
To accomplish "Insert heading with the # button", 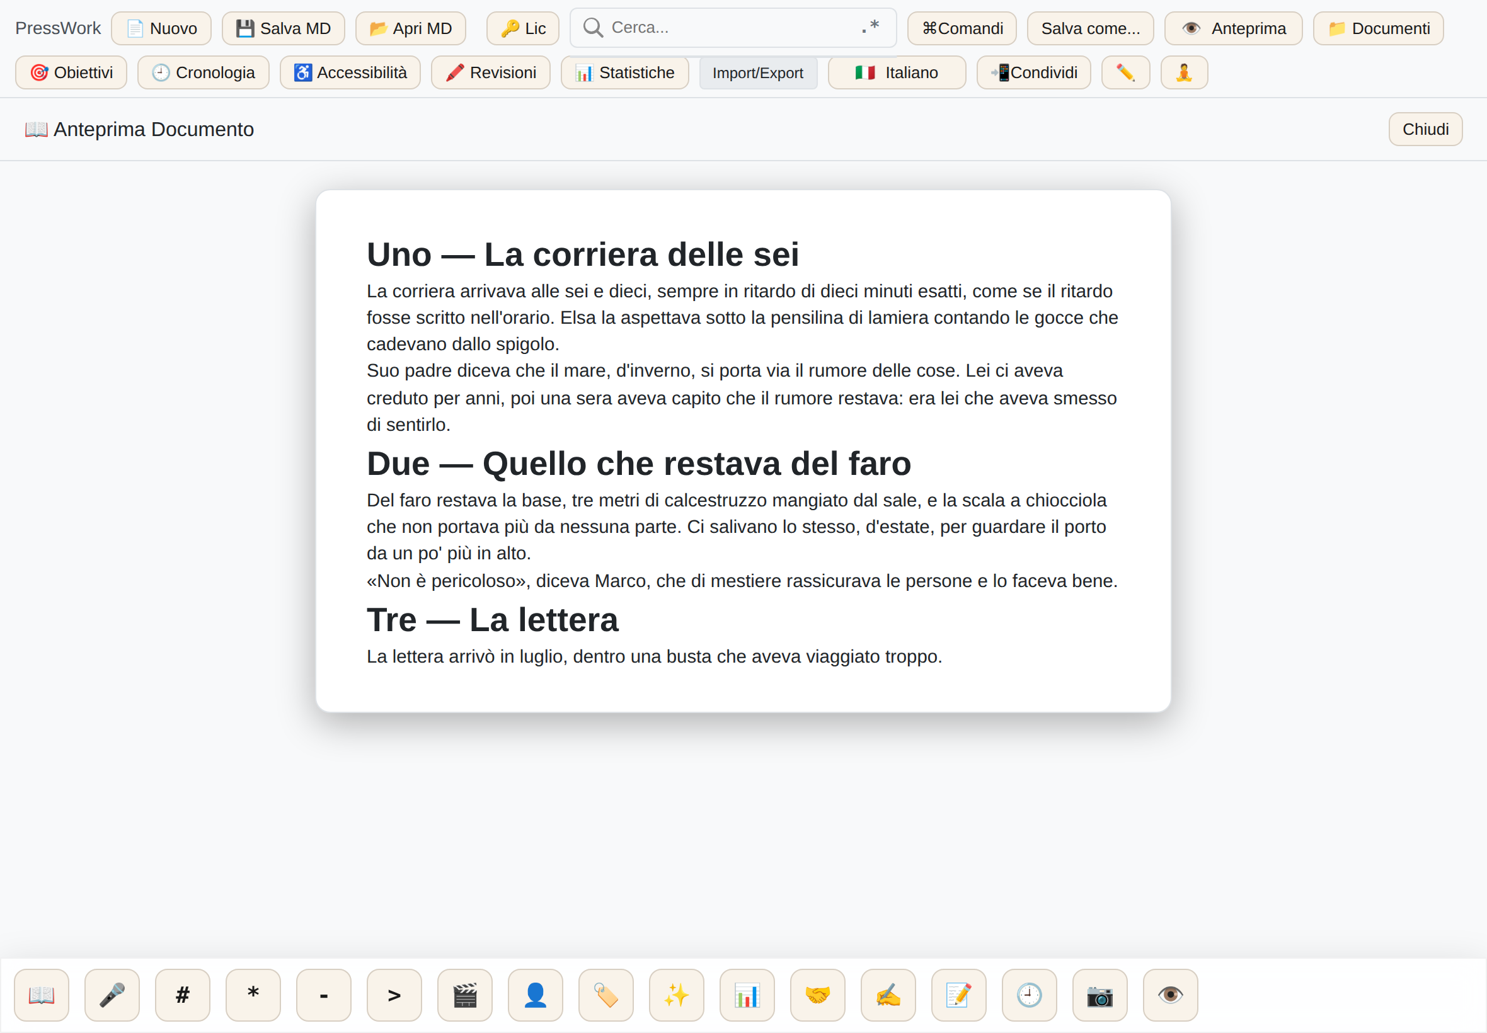I will point(183,995).
